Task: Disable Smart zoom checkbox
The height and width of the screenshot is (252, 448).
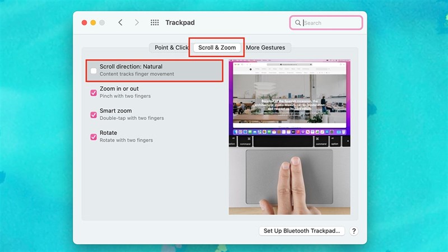Action: coord(94,115)
